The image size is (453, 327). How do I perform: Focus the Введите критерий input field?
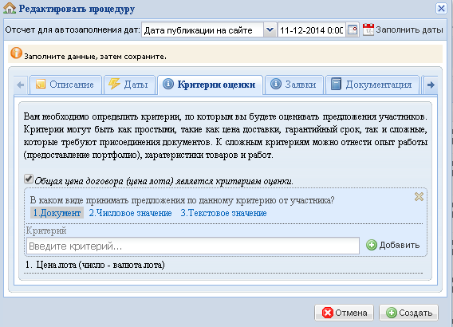(x=193, y=246)
